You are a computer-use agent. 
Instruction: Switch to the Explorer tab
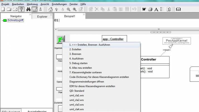(42, 16)
